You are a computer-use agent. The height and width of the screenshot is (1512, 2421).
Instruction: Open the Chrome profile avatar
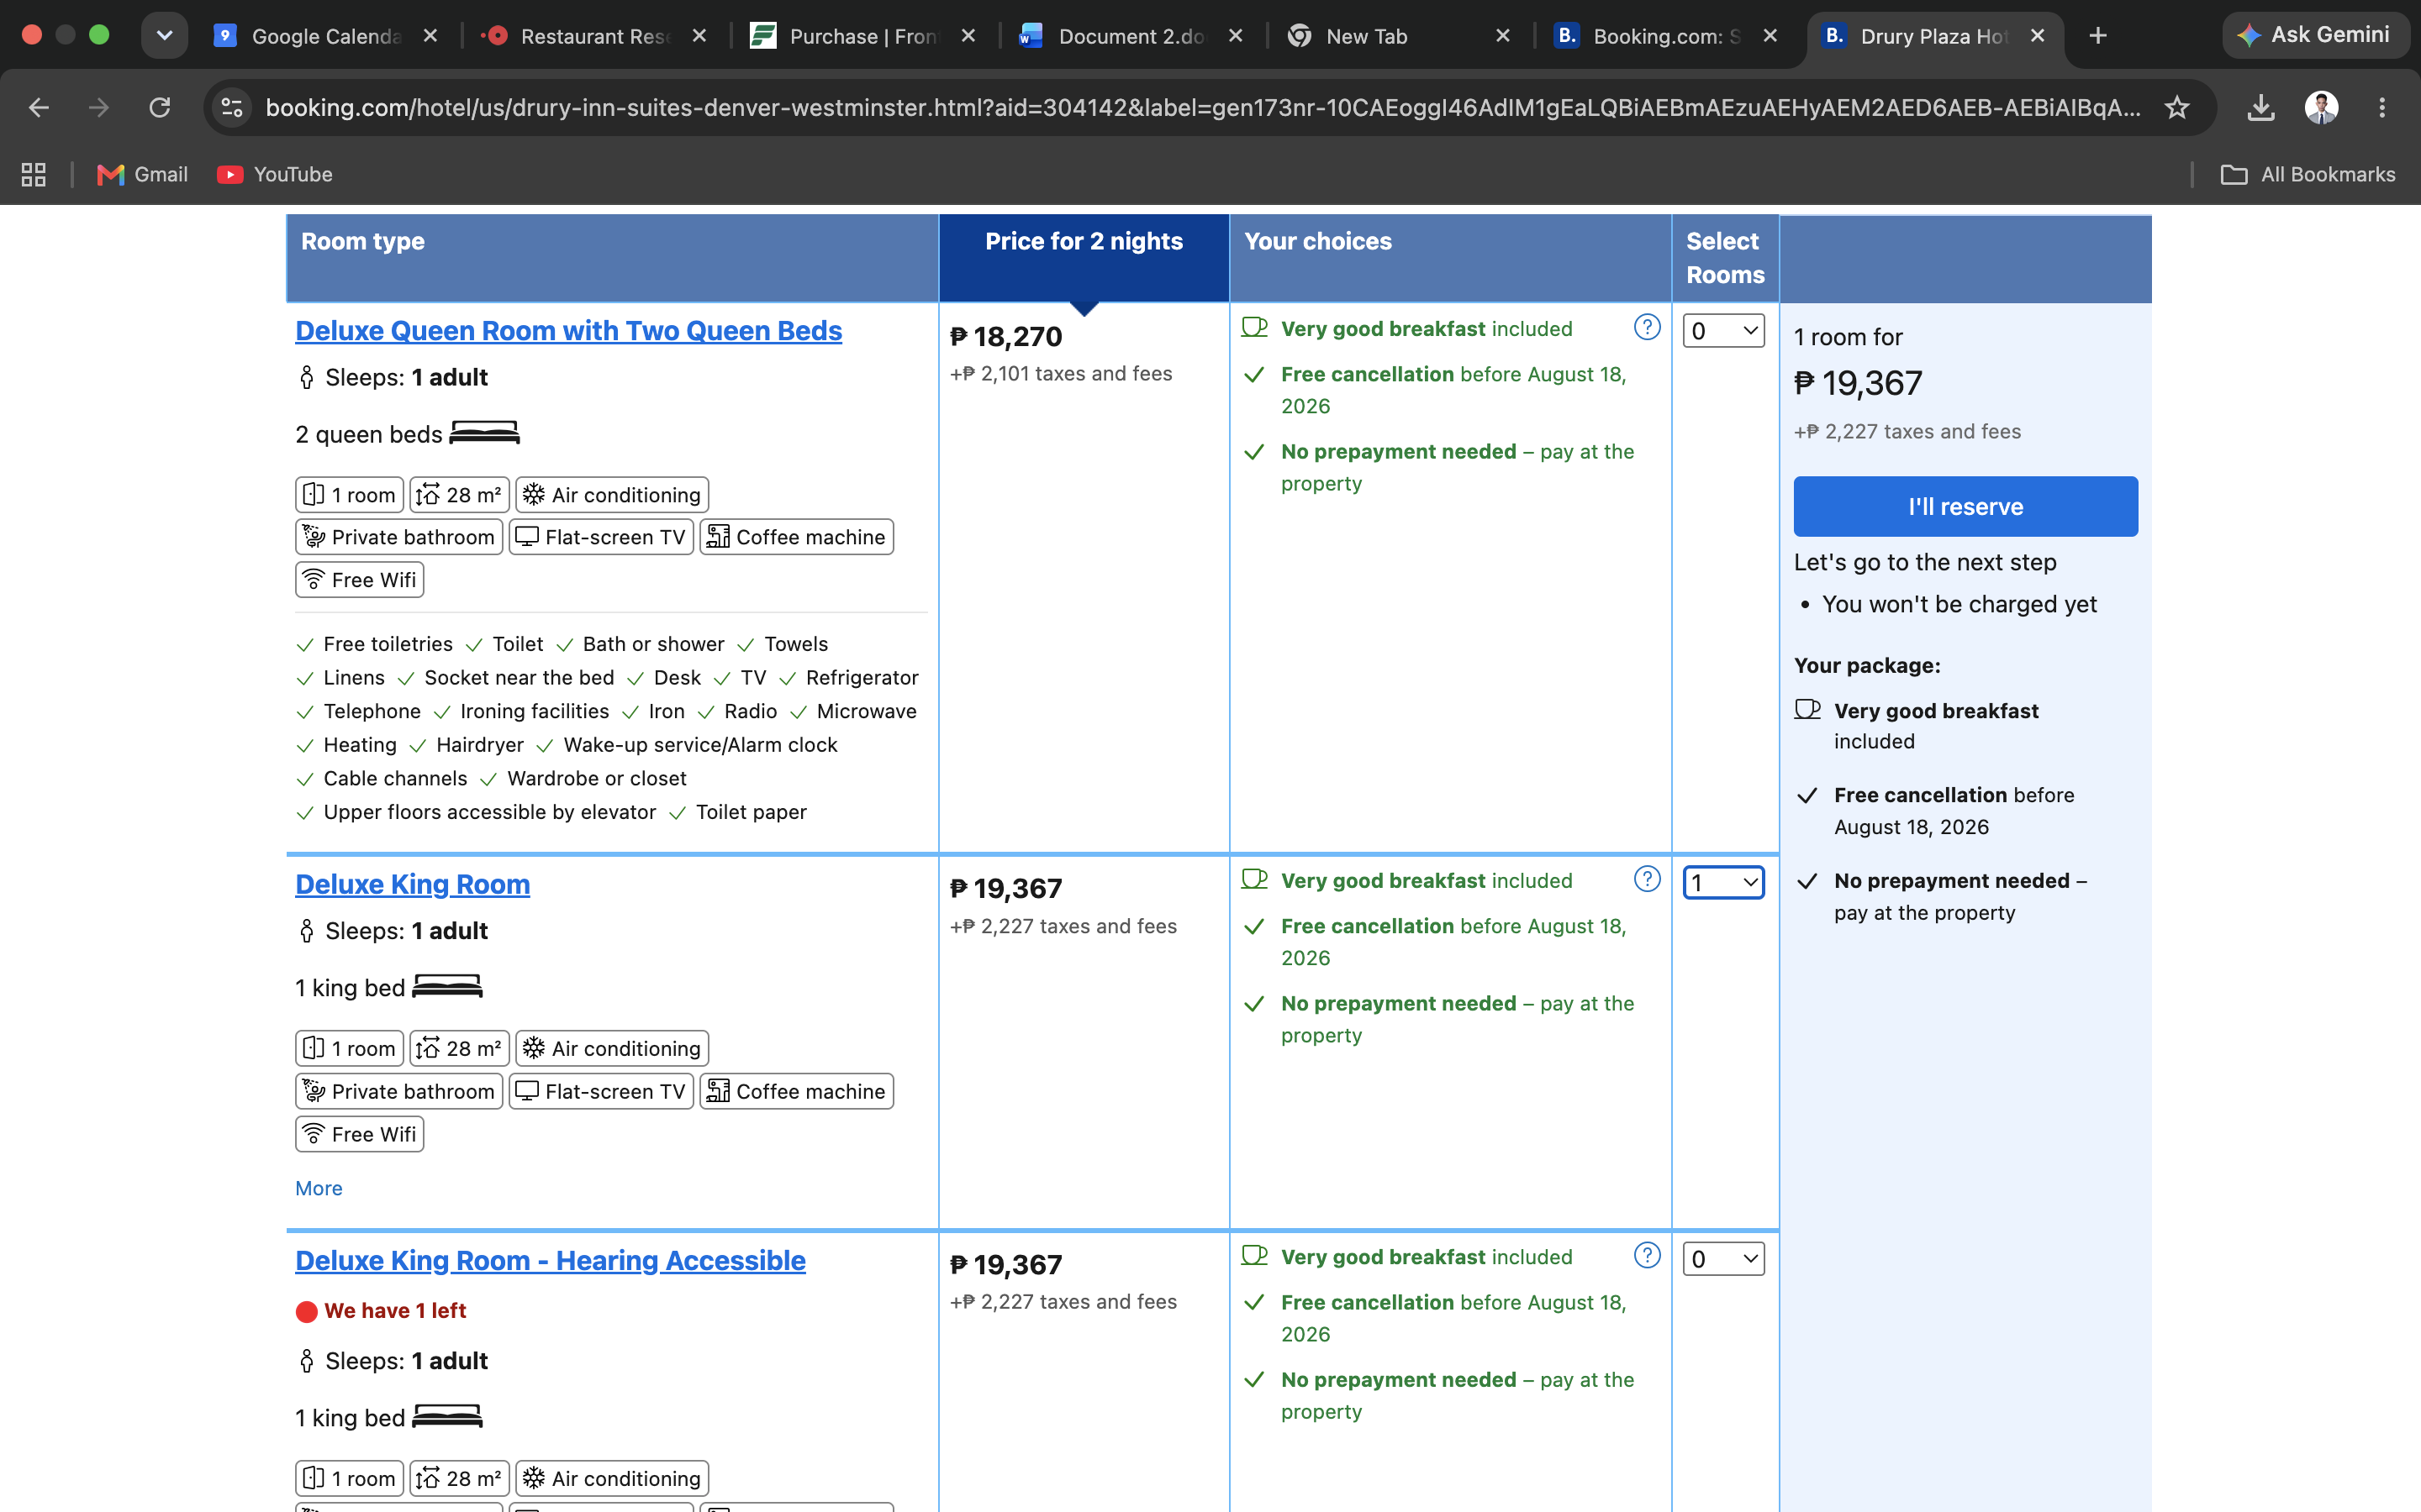[x=2321, y=107]
